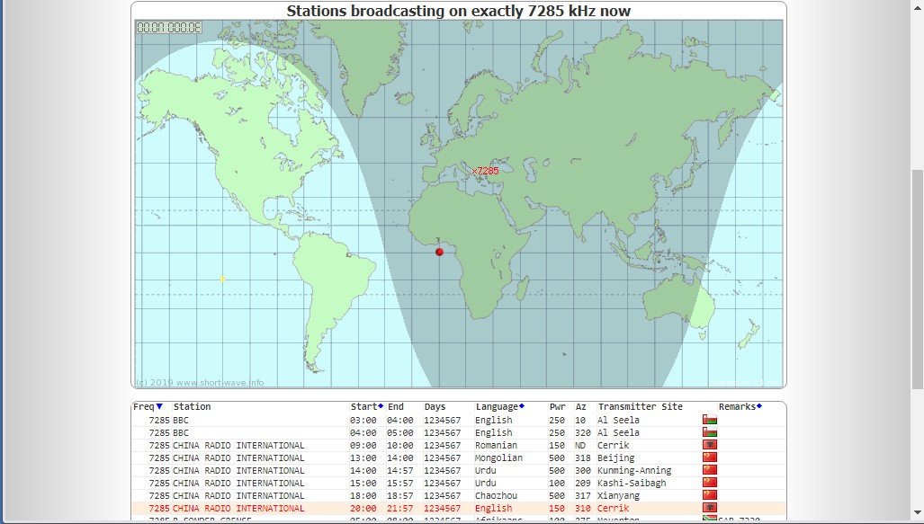
Task: Click 'Cerrik' site in the highlighted row
Action: click(x=614, y=508)
